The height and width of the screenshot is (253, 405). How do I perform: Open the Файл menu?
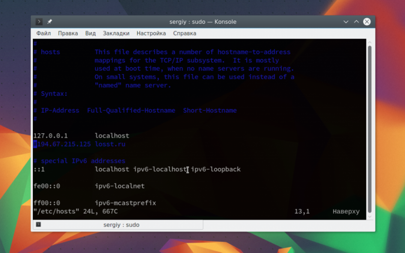[x=43, y=33]
